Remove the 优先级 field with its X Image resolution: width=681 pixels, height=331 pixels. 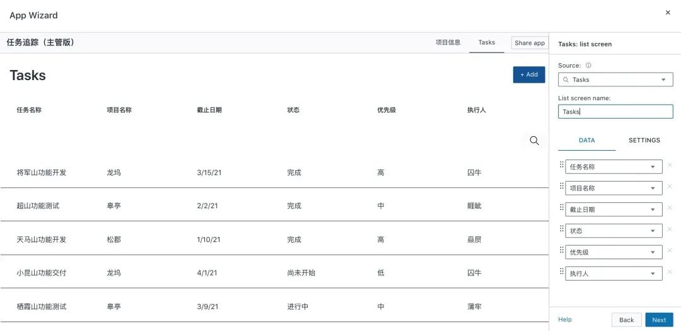669,251
